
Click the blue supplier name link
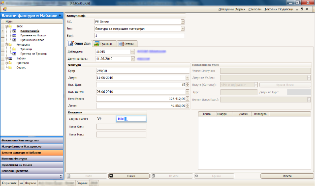pos(152,52)
